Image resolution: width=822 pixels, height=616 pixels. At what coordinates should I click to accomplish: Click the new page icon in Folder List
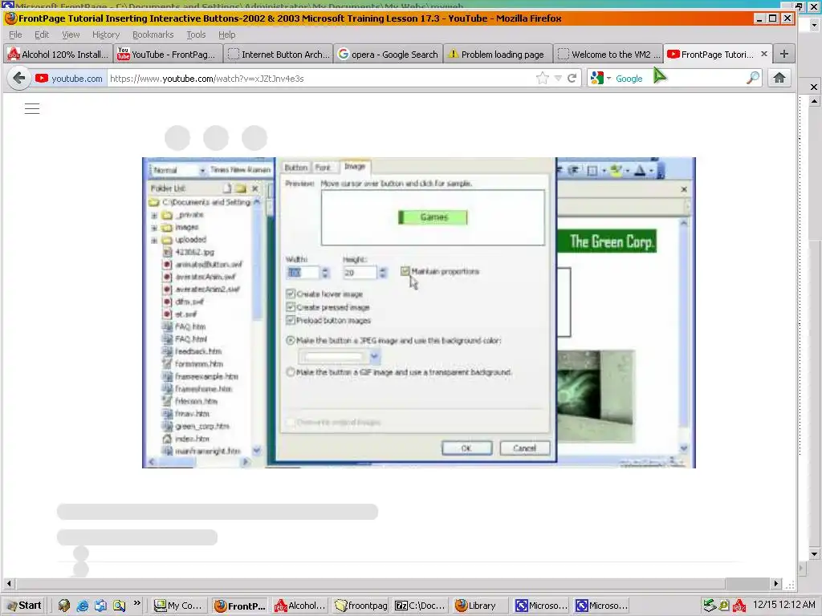tap(227, 188)
